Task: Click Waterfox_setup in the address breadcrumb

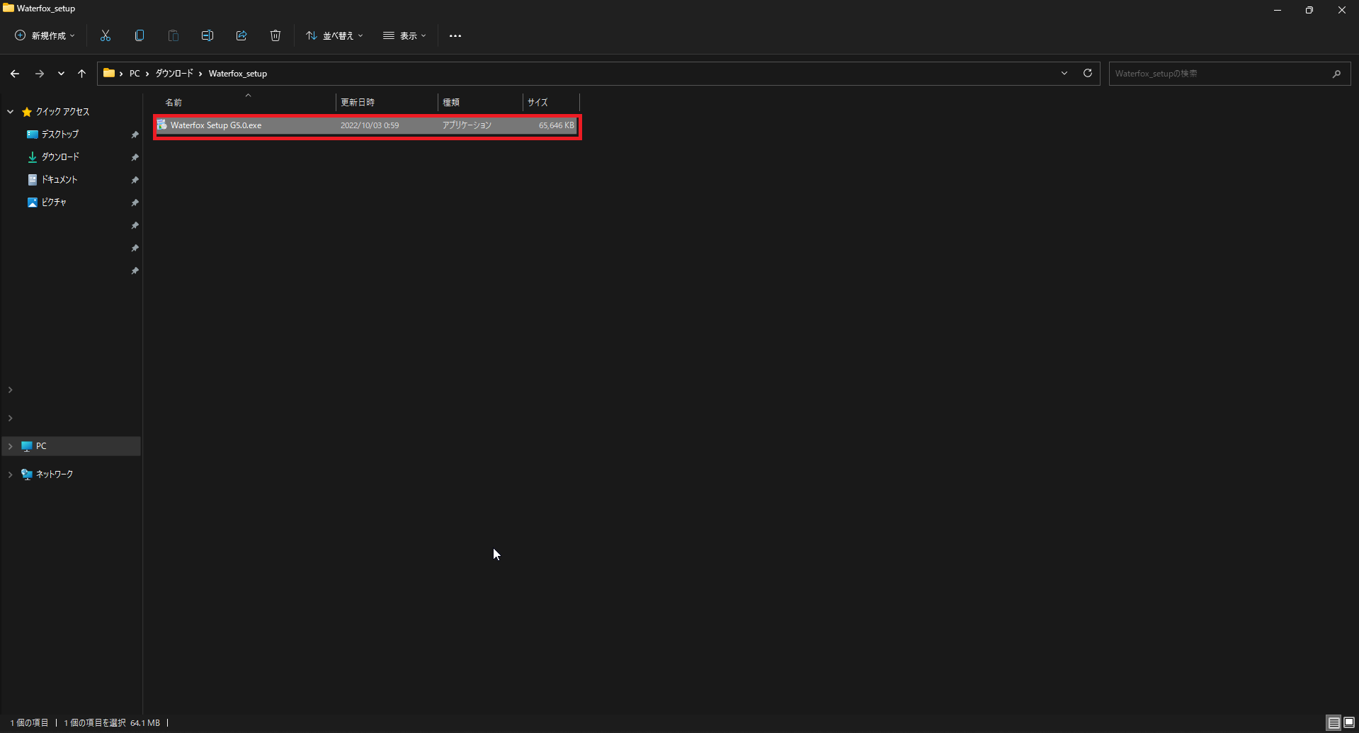Action: click(238, 74)
